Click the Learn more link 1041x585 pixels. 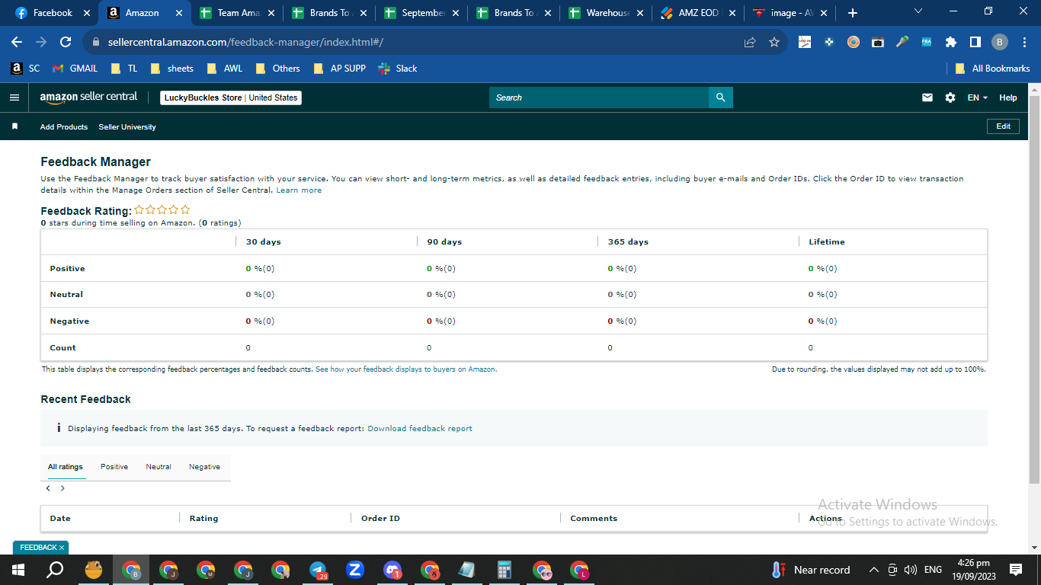coord(299,190)
